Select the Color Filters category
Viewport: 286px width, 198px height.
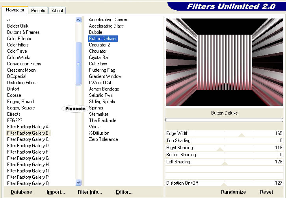click(18, 45)
